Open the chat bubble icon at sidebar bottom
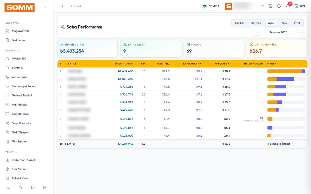The image size is (311, 194). (8, 187)
